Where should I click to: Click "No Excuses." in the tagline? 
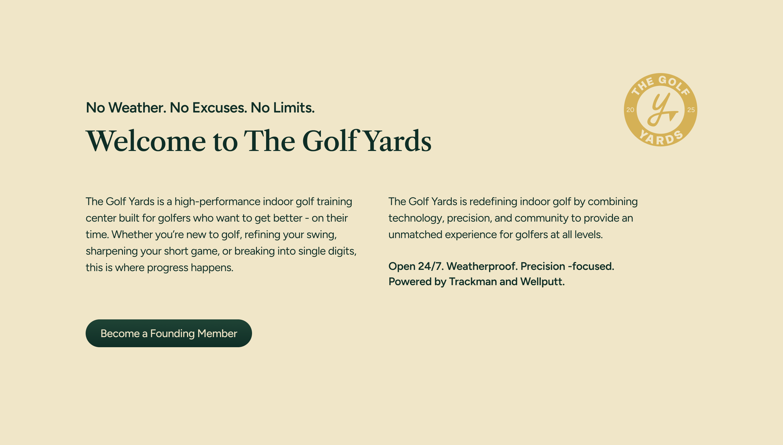click(x=208, y=108)
